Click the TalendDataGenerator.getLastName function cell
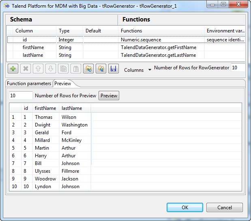This screenshot has height=221, width=251. [158, 55]
